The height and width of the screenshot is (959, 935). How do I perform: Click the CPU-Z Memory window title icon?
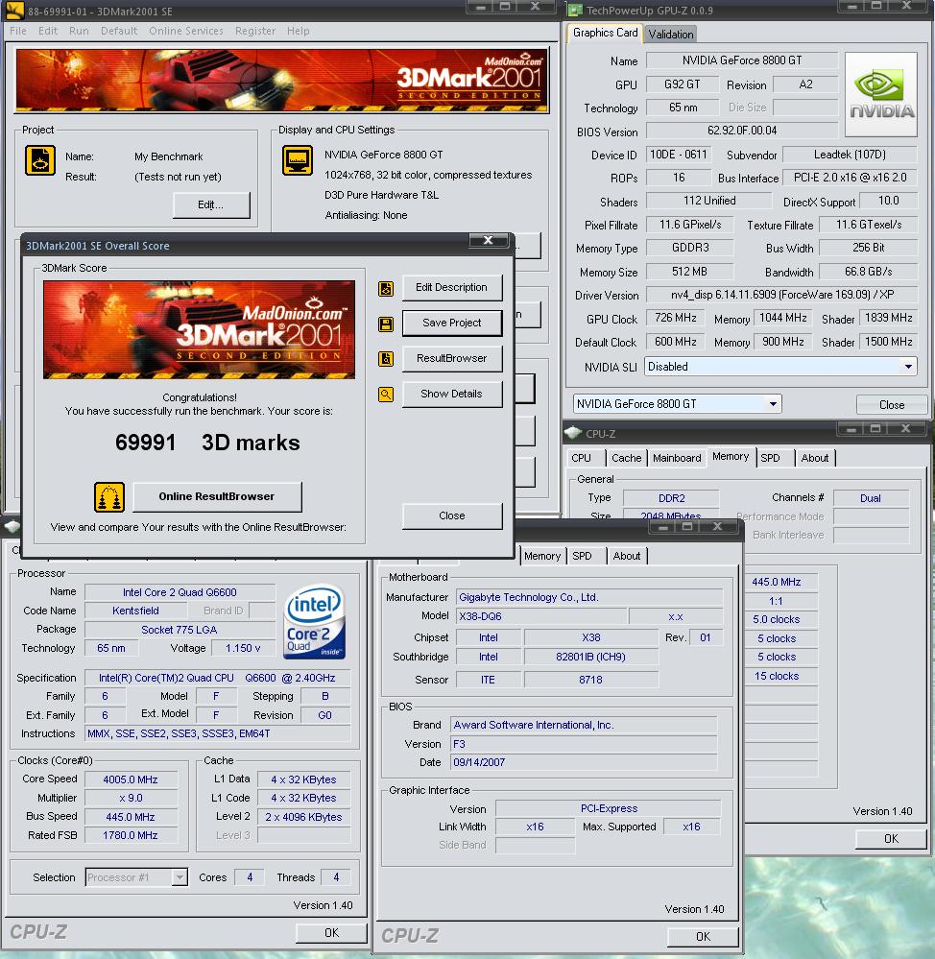(573, 433)
